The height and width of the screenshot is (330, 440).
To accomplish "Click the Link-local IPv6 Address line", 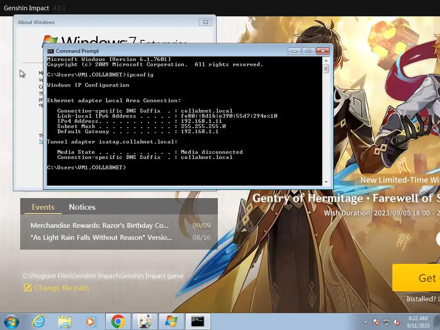I will pos(167,116).
